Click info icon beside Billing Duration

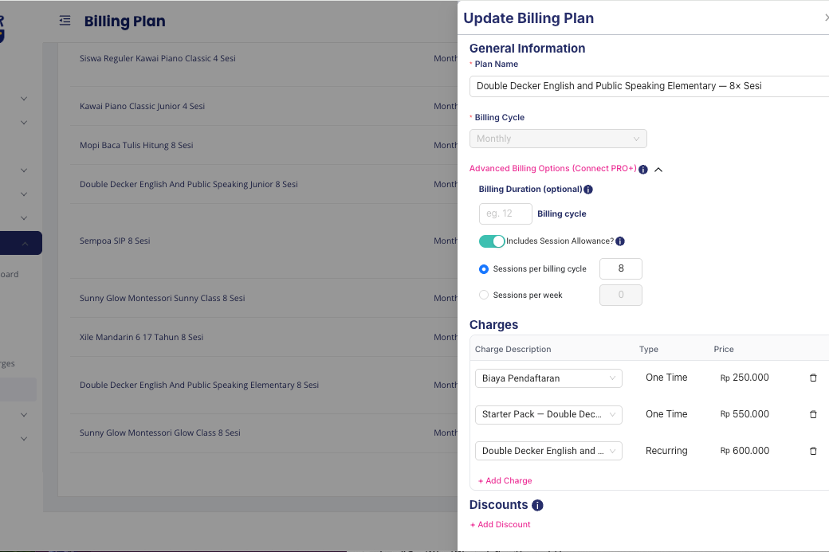click(x=588, y=190)
